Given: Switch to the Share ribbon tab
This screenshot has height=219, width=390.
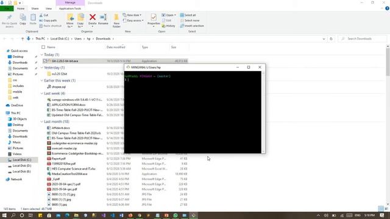Looking at the screenshot, I should [x=35, y=9].
